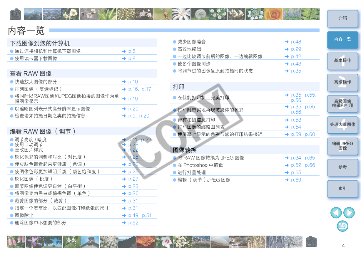Open p.34 link for RAW转换为JPEG
361x255 pixels.
[x=296, y=158]
